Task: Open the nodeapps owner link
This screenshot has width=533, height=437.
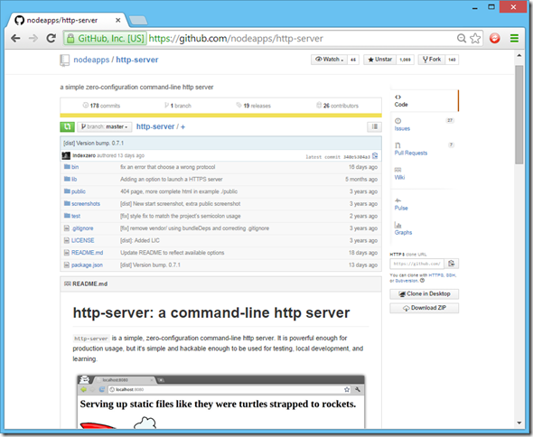Action: 91,60
